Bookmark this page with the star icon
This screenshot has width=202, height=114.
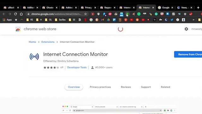pyautogui.click(x=86, y=14)
